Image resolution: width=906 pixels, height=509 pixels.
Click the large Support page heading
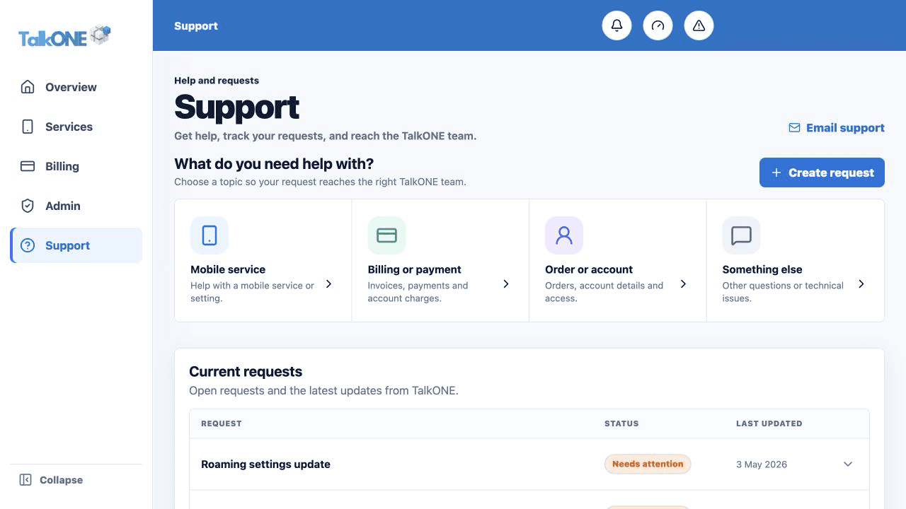tap(236, 107)
